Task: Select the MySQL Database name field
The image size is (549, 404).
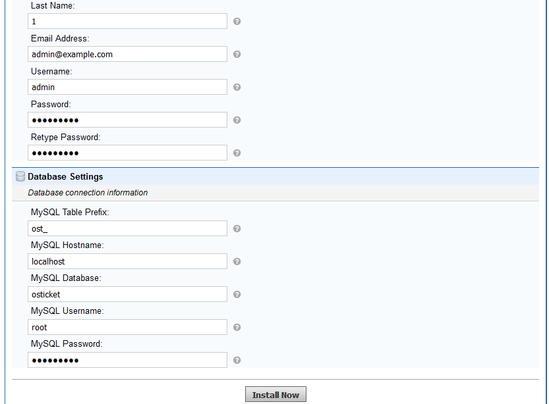Action: 128,294
